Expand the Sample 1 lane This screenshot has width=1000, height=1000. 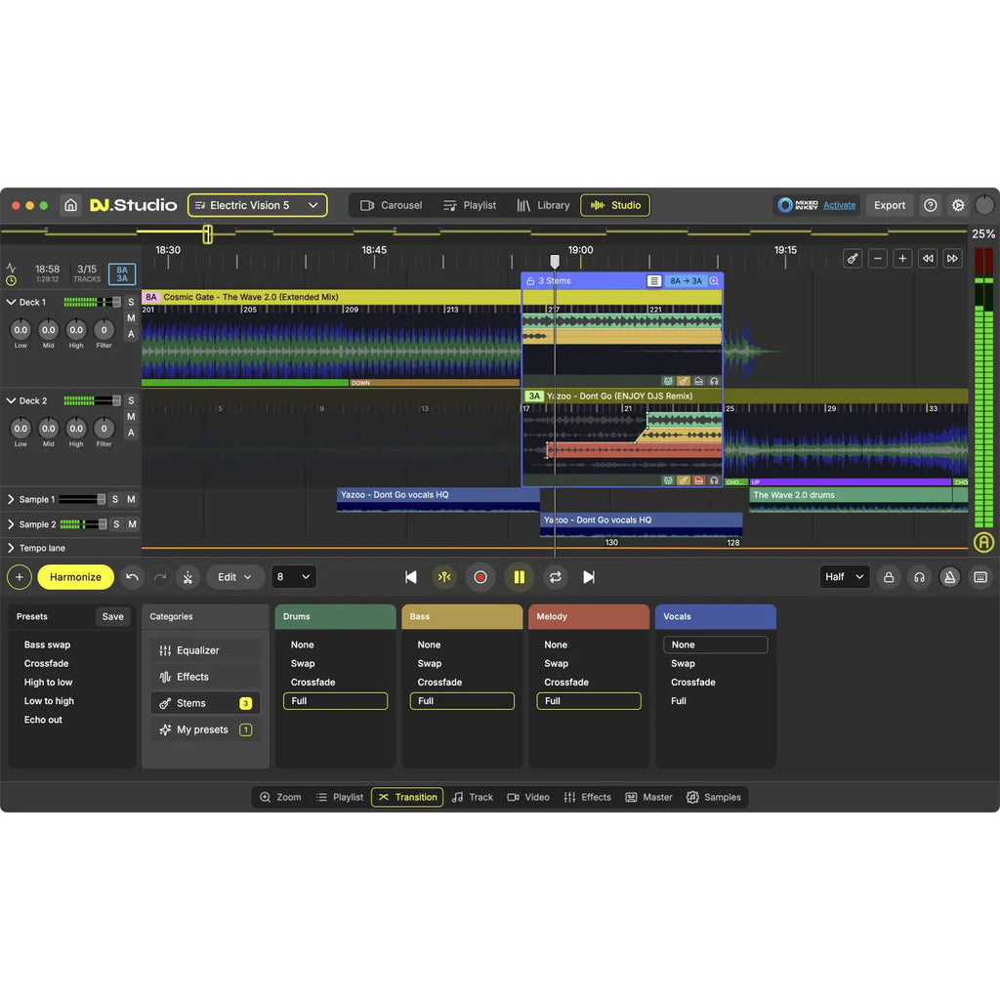pos(11,499)
